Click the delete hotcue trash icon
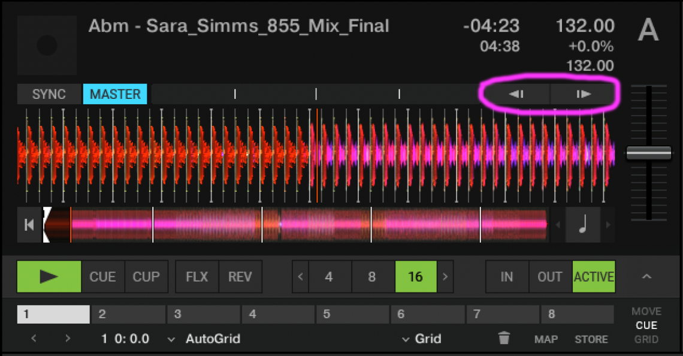This screenshot has height=356, width=683. point(504,339)
